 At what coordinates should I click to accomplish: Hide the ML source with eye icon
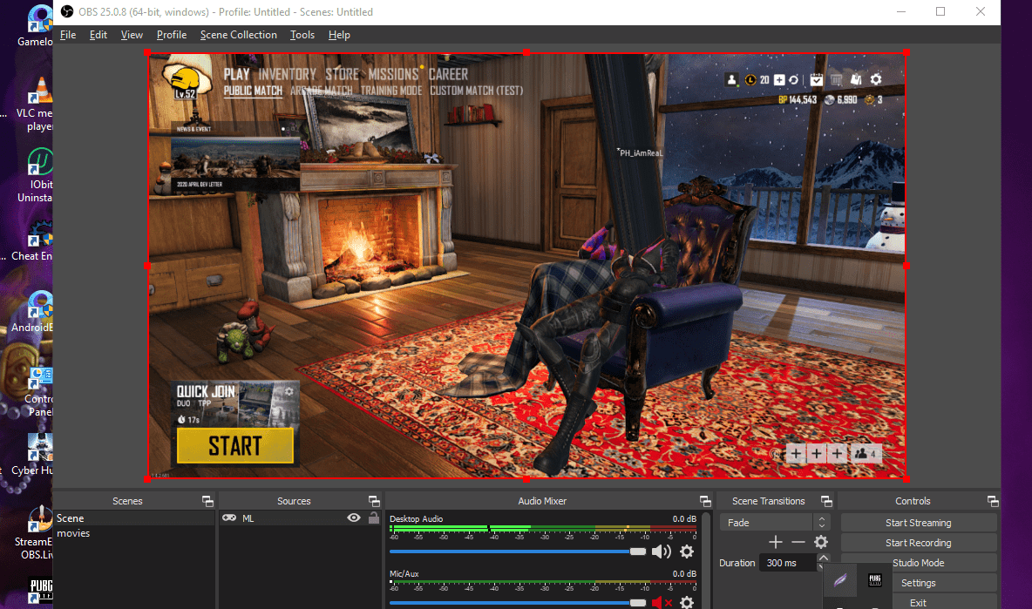(354, 518)
